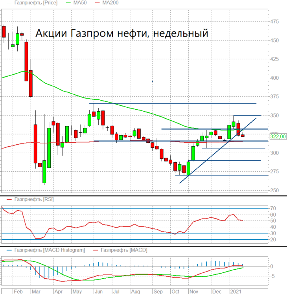Click the Feb label on time axis

pos(18,292)
